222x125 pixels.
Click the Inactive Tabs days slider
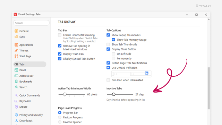tap(120, 94)
